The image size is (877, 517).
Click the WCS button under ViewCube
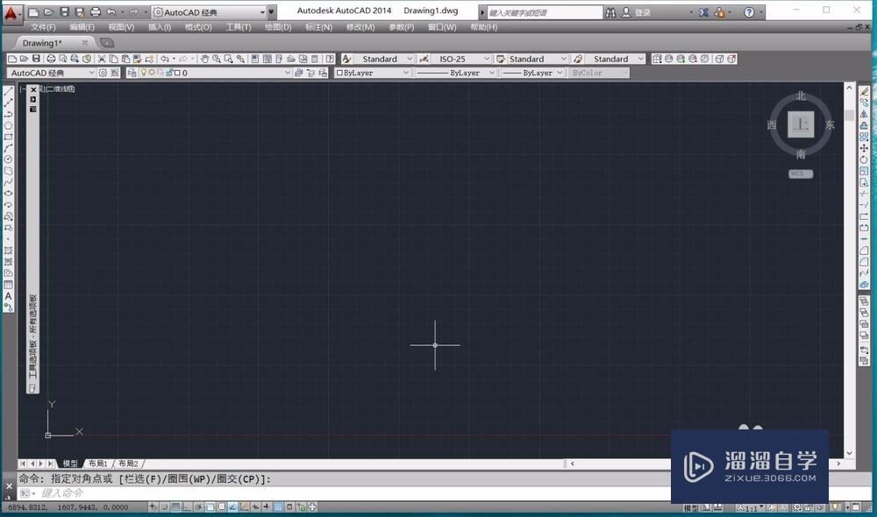801,174
